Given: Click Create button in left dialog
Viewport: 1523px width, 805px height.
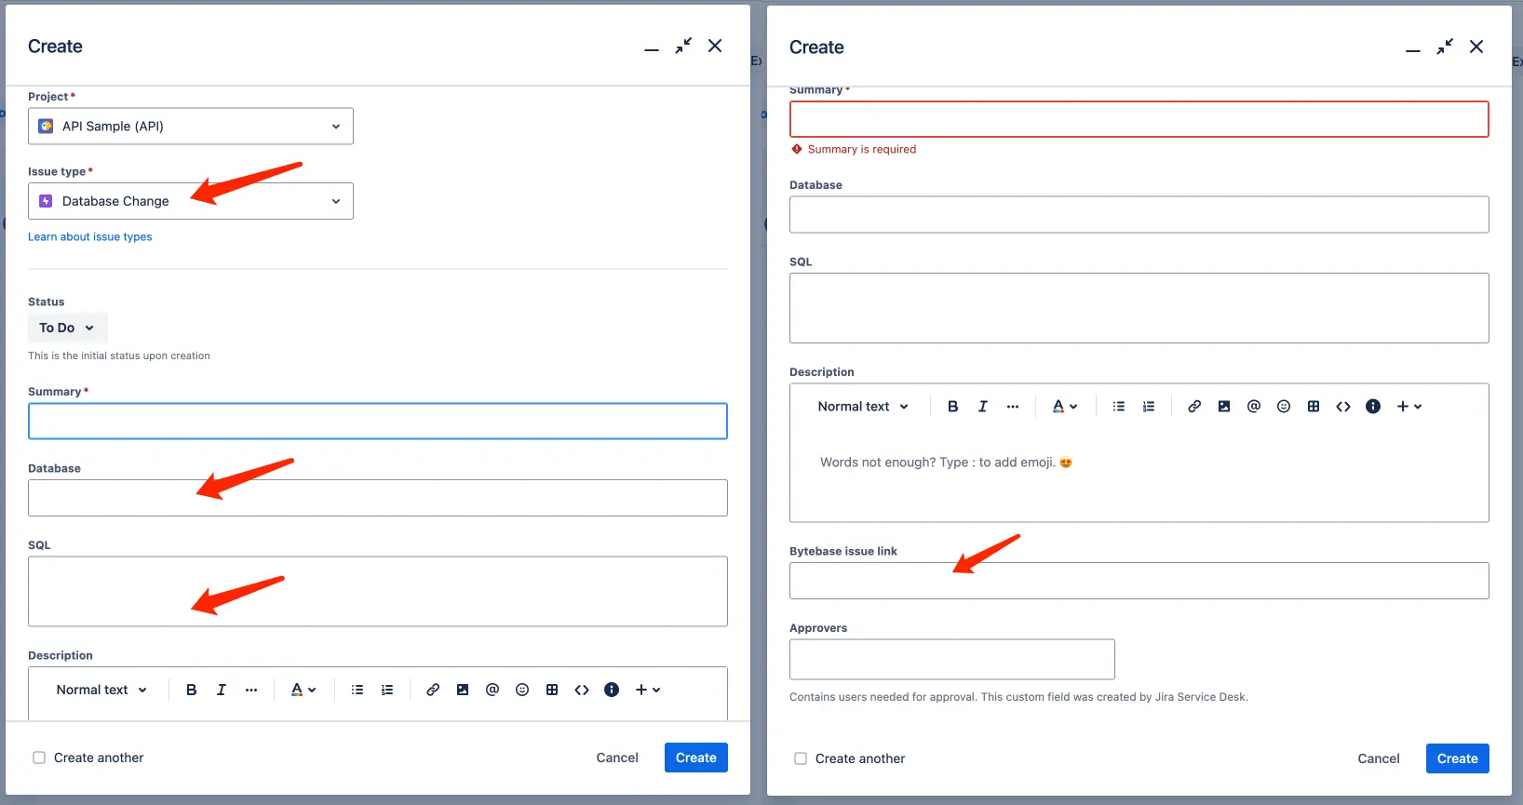Looking at the screenshot, I should 696,758.
